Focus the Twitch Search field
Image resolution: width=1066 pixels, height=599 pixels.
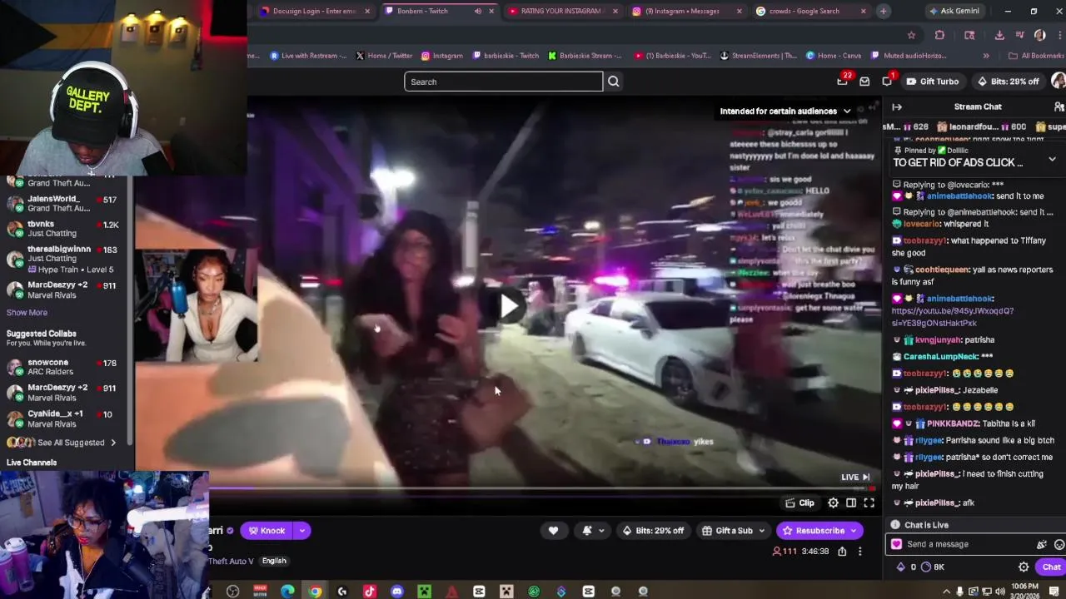coord(503,82)
